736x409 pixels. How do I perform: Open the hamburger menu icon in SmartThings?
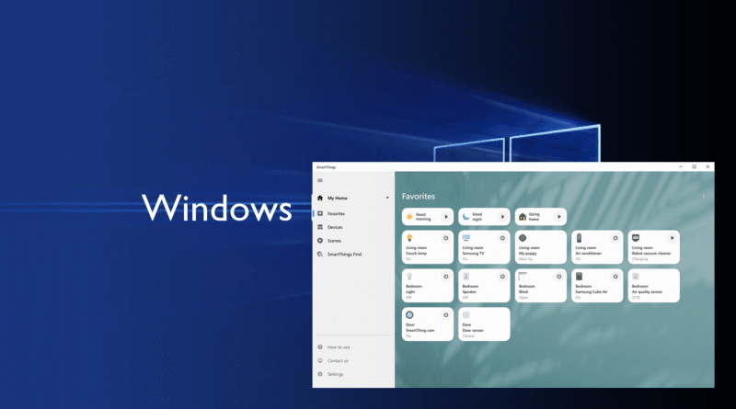[320, 180]
